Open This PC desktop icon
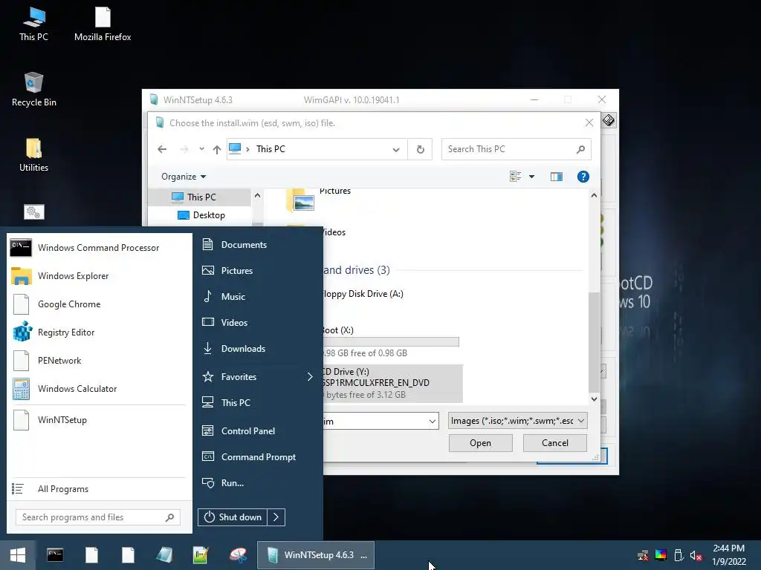The width and height of the screenshot is (761, 570). point(33,24)
